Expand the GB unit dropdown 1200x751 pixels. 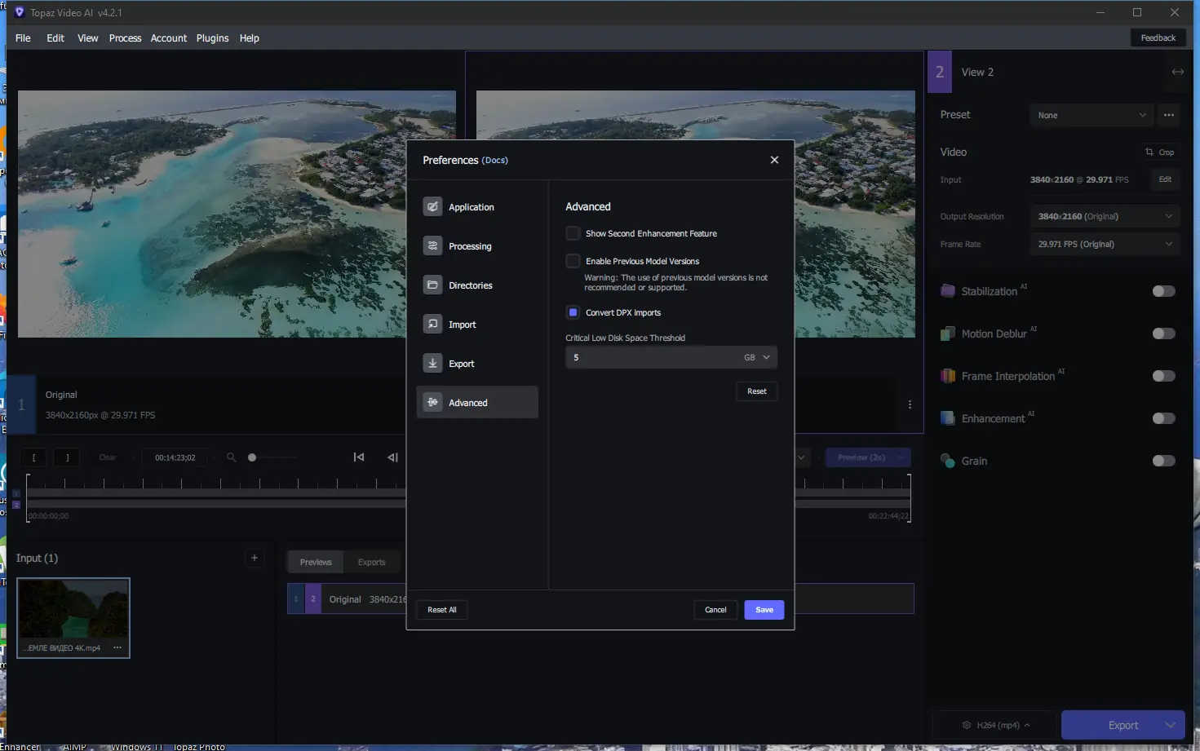[757, 357]
